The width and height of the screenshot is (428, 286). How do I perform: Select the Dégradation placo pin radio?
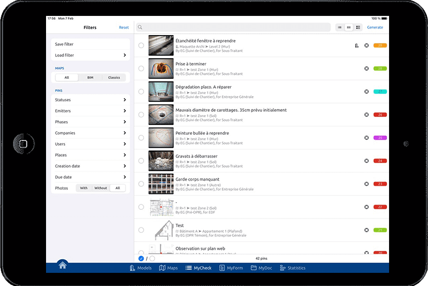141,91
